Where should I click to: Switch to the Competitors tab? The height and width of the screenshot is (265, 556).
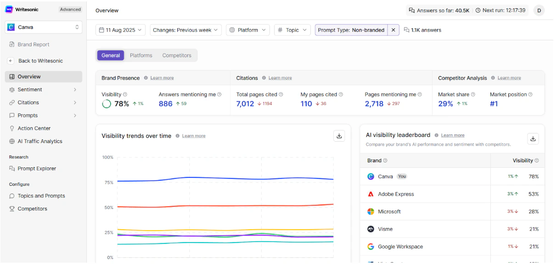[x=177, y=55]
